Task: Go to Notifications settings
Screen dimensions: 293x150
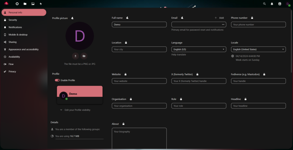Action: click(24, 27)
